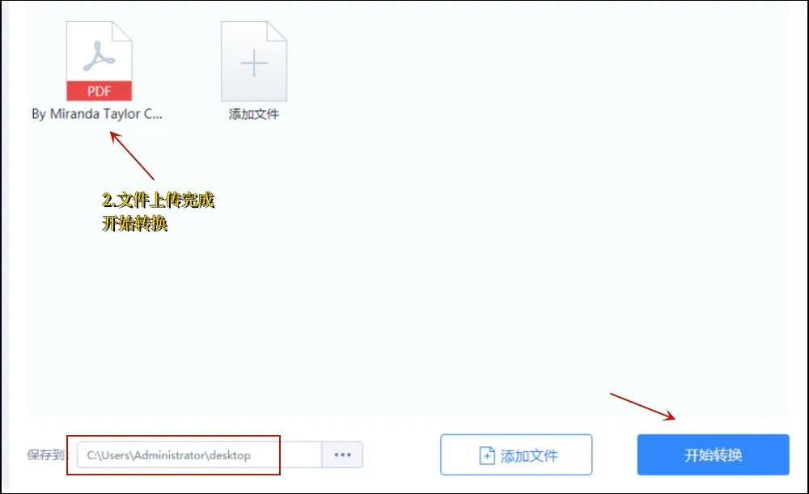This screenshot has width=809, height=494.
Task: Click the file name By Miranda Taylor C...
Action: click(x=99, y=114)
